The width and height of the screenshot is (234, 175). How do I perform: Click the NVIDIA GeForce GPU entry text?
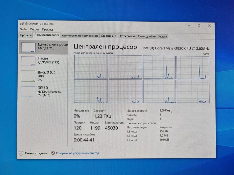point(50,92)
